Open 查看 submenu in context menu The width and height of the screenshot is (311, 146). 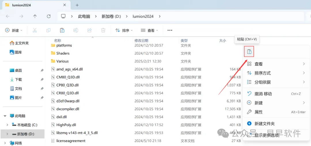pos(276,64)
